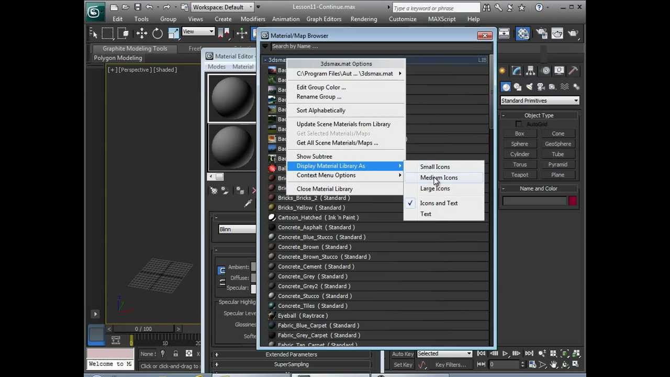
Task: Click the binoculars search icon
Action: (487, 7)
